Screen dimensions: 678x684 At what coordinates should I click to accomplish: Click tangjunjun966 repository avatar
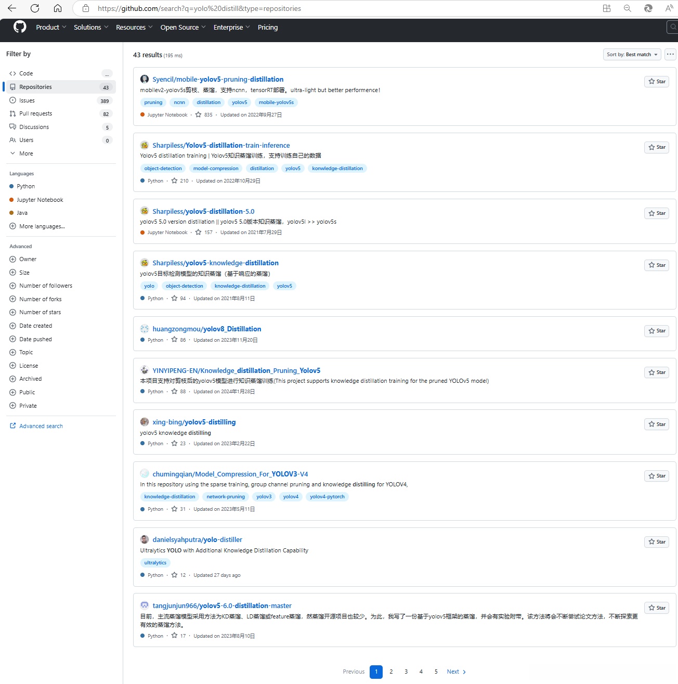coord(145,605)
